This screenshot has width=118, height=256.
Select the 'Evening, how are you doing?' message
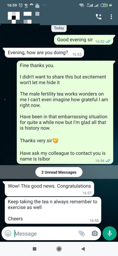coord(44,53)
